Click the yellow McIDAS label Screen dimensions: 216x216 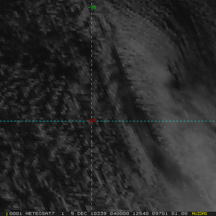click(199, 213)
